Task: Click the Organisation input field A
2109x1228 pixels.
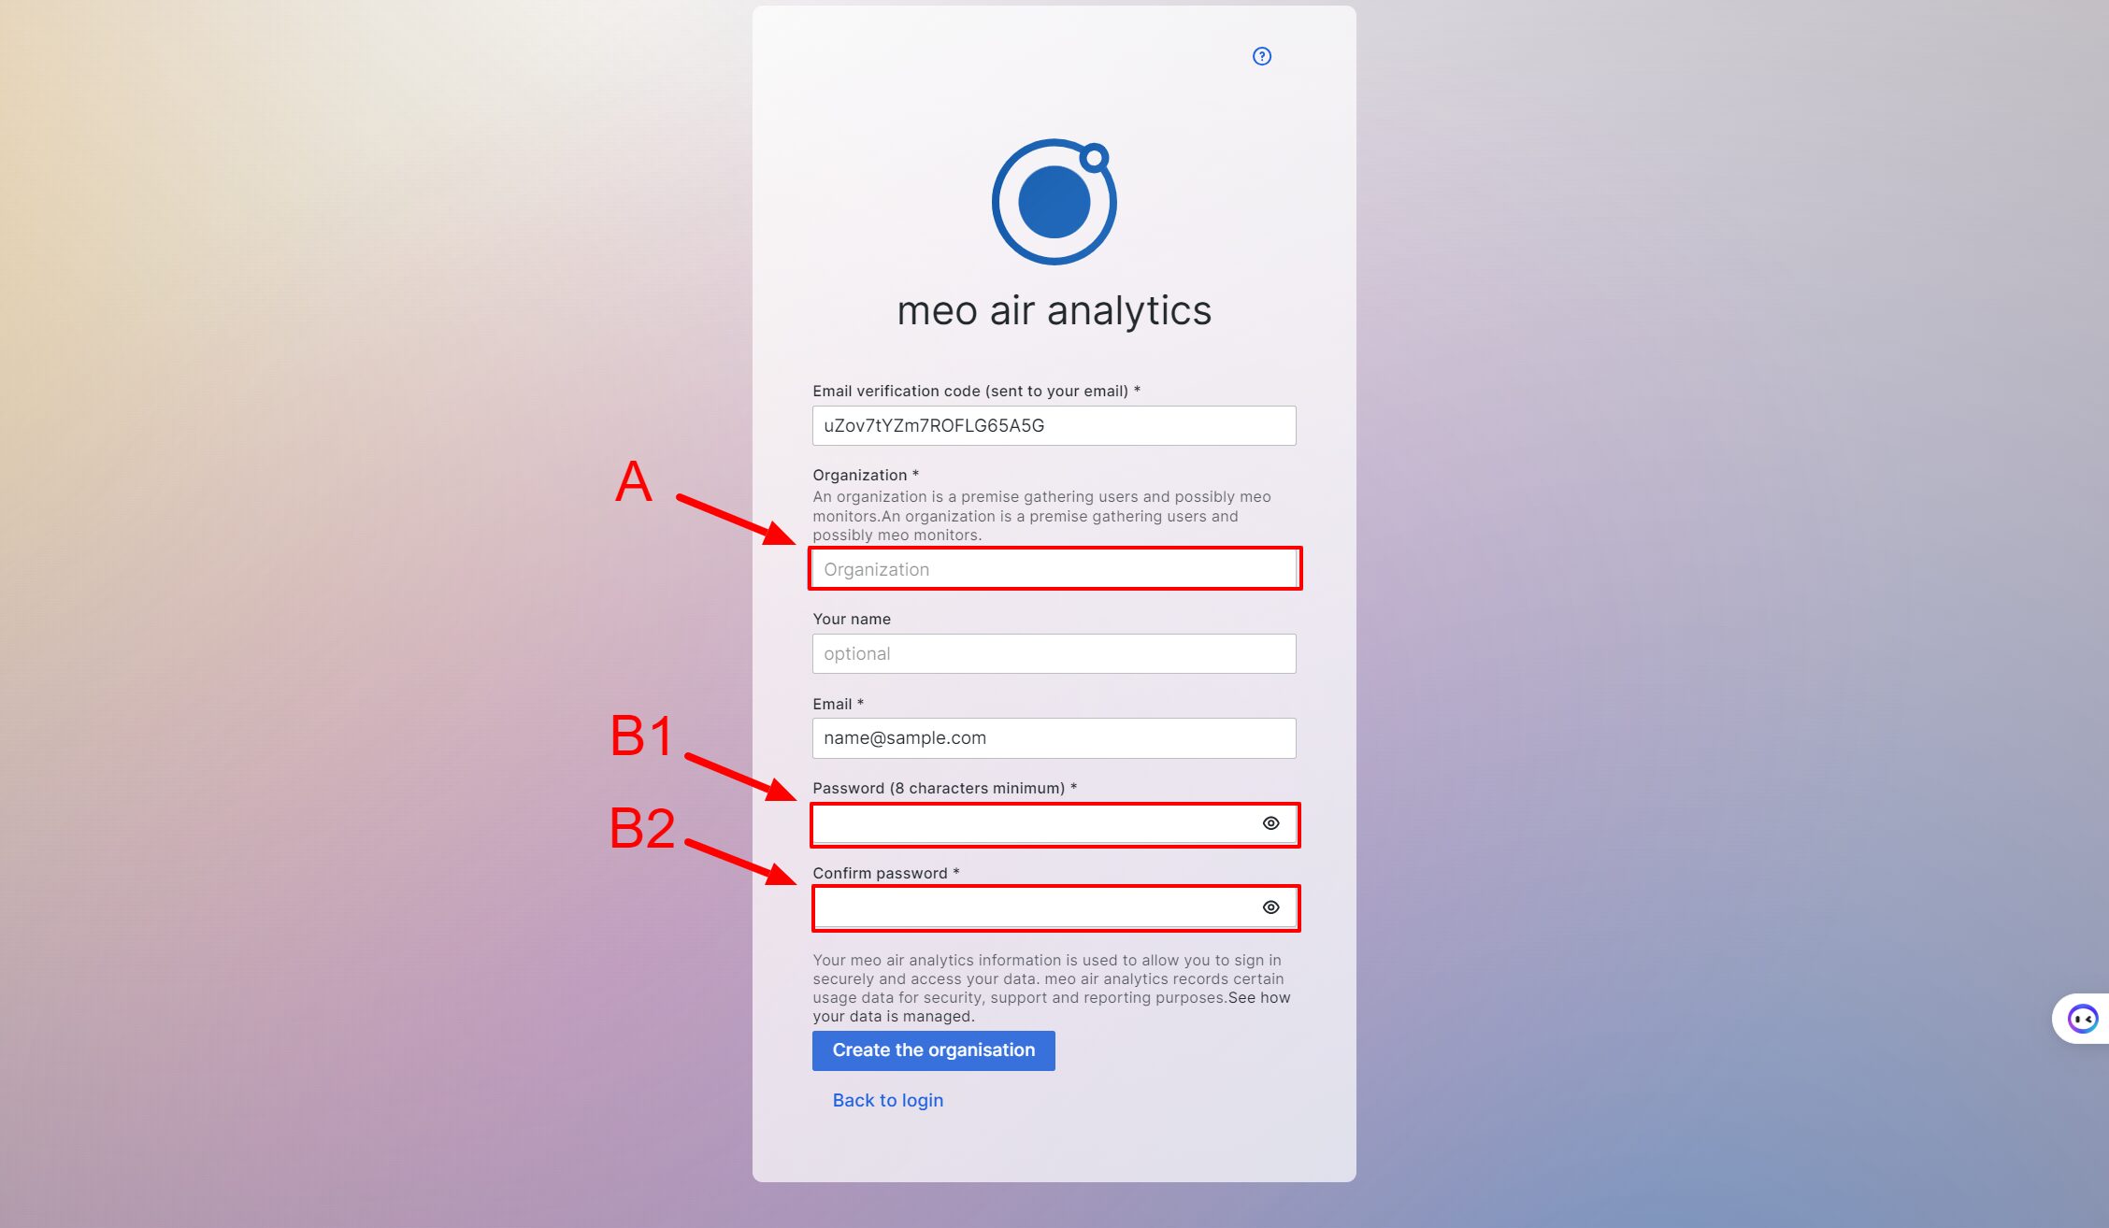Action: tap(1054, 569)
